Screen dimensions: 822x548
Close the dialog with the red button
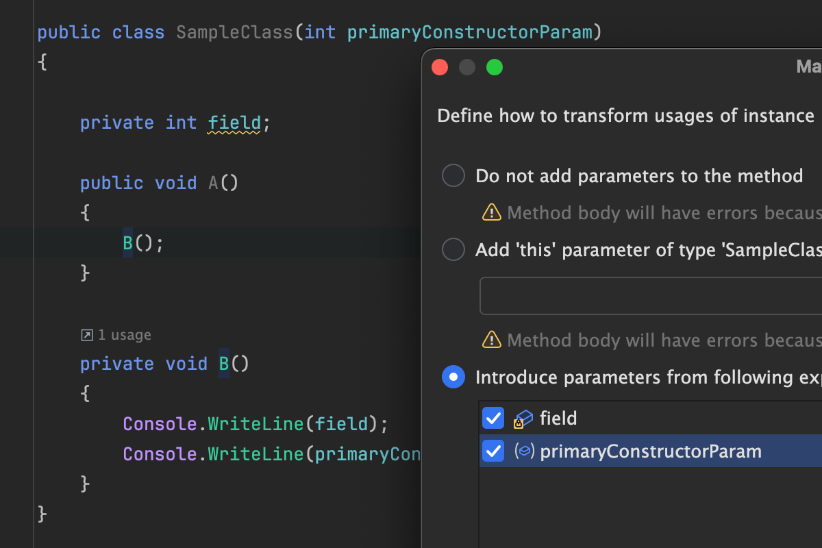(x=440, y=67)
